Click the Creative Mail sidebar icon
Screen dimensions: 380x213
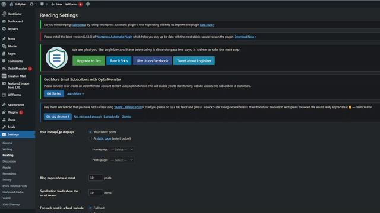pos(4,76)
